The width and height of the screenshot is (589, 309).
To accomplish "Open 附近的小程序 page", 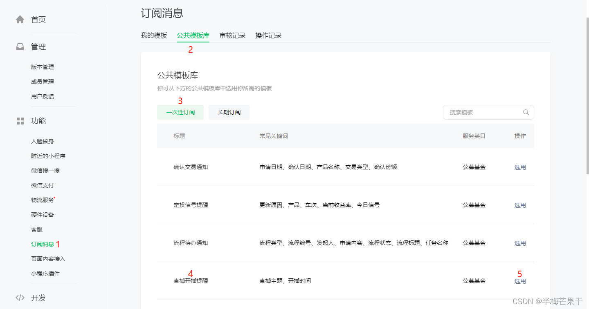I will click(x=48, y=156).
